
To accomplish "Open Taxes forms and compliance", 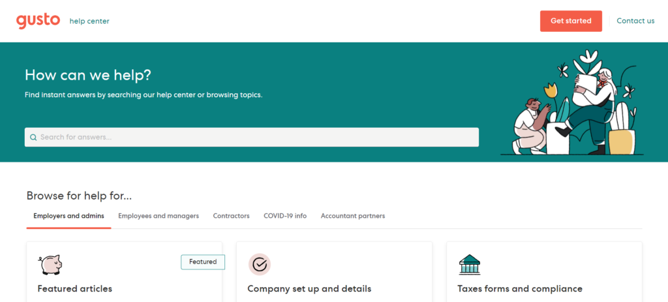I will click(520, 288).
